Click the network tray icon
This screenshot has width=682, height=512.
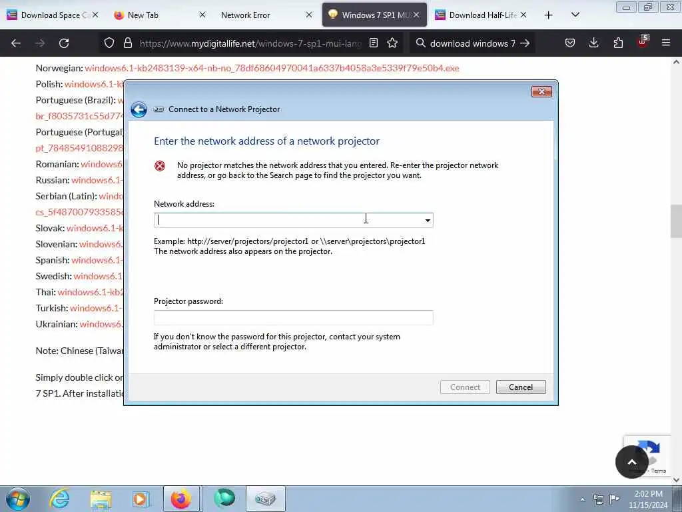(x=599, y=499)
